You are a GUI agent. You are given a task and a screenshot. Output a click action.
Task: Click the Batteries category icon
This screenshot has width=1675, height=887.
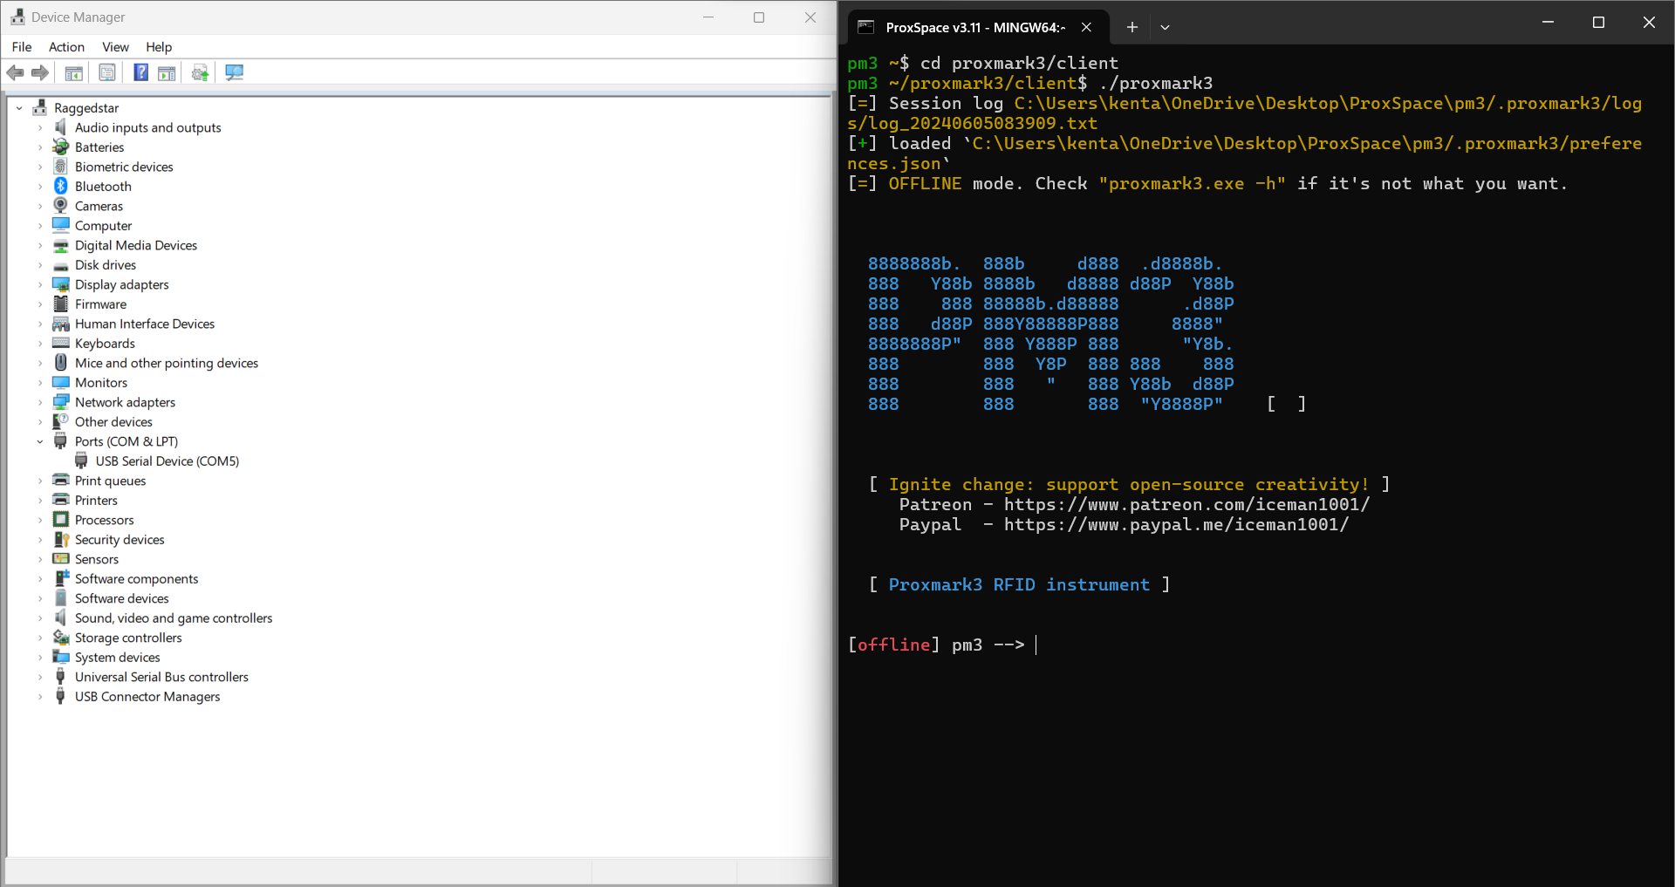[x=60, y=147]
